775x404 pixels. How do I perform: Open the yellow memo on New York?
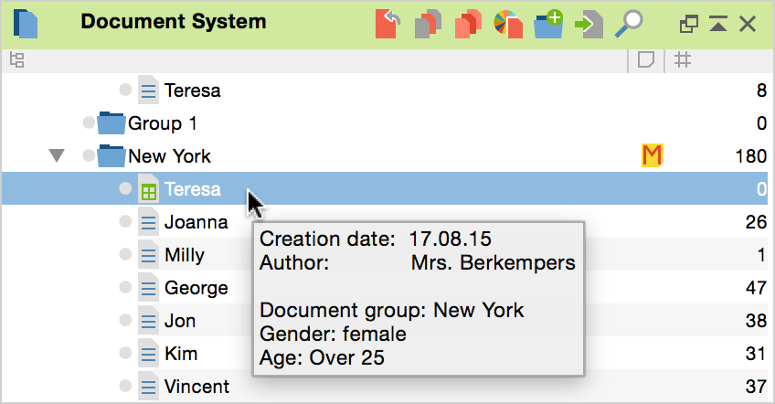tap(652, 155)
